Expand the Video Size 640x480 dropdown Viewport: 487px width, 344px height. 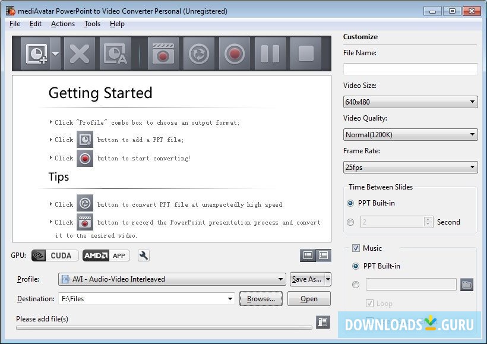pyautogui.click(x=410, y=102)
